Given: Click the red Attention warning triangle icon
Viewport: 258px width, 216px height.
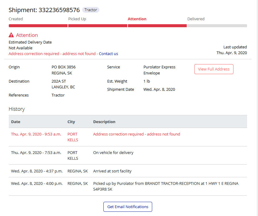Looking at the screenshot, I should (11, 35).
